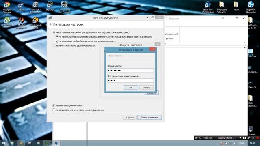
Task: Enable keep window open after configuring
Action: [x=54, y=110]
